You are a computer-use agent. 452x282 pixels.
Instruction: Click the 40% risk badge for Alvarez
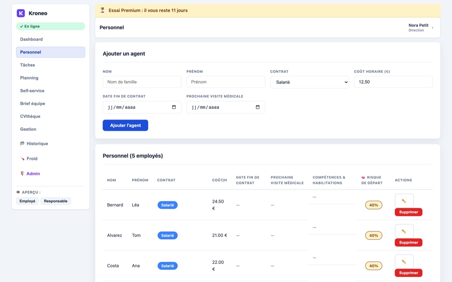tap(374, 235)
